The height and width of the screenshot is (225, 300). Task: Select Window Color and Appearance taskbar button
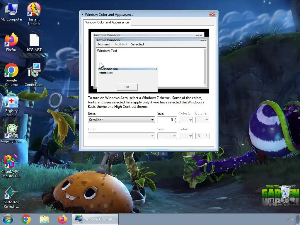(95, 219)
